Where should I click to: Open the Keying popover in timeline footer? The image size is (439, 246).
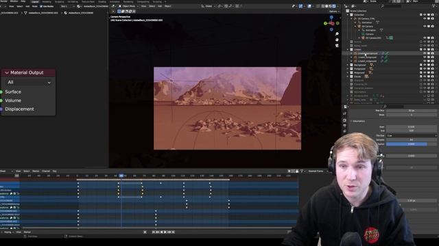(x=8, y=232)
